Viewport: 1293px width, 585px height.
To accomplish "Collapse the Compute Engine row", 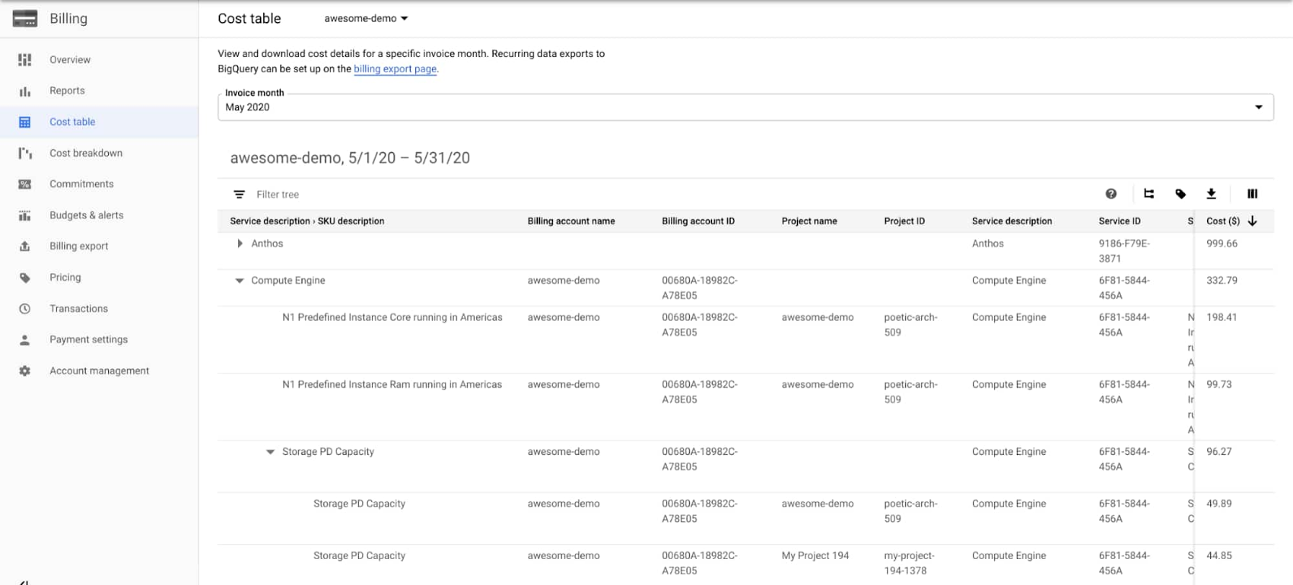I will click(240, 281).
